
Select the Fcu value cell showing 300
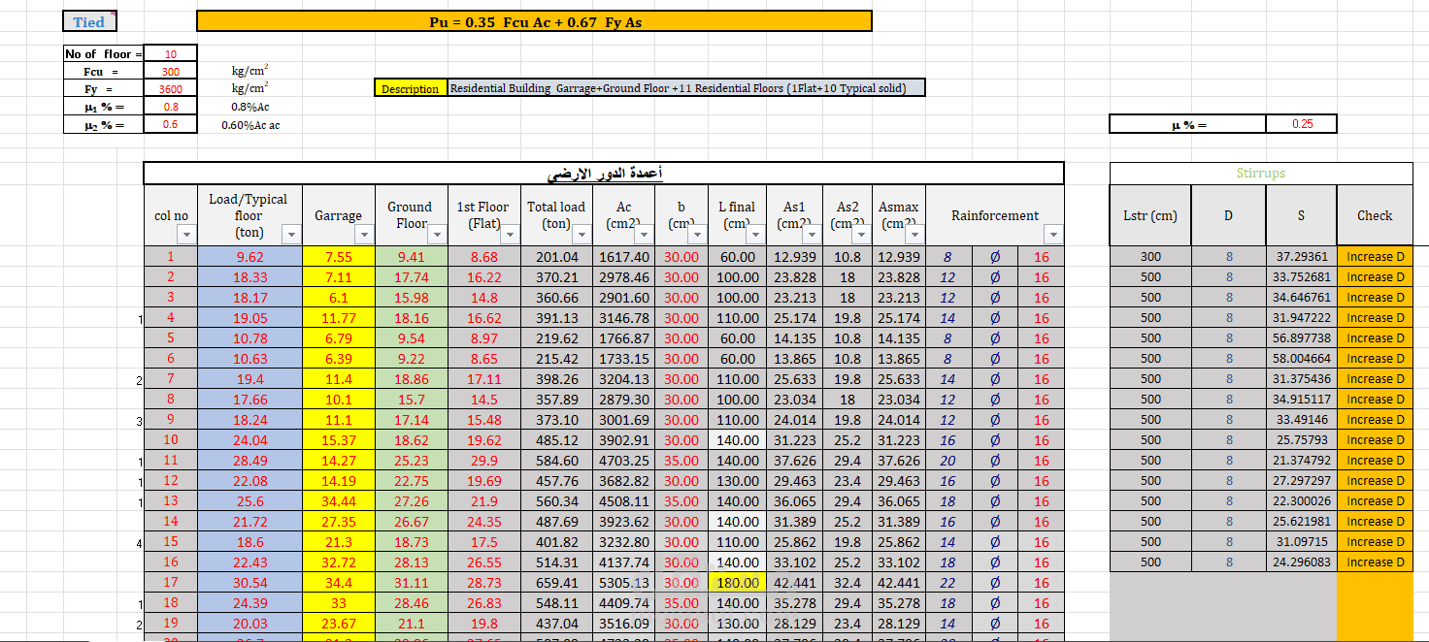point(170,72)
